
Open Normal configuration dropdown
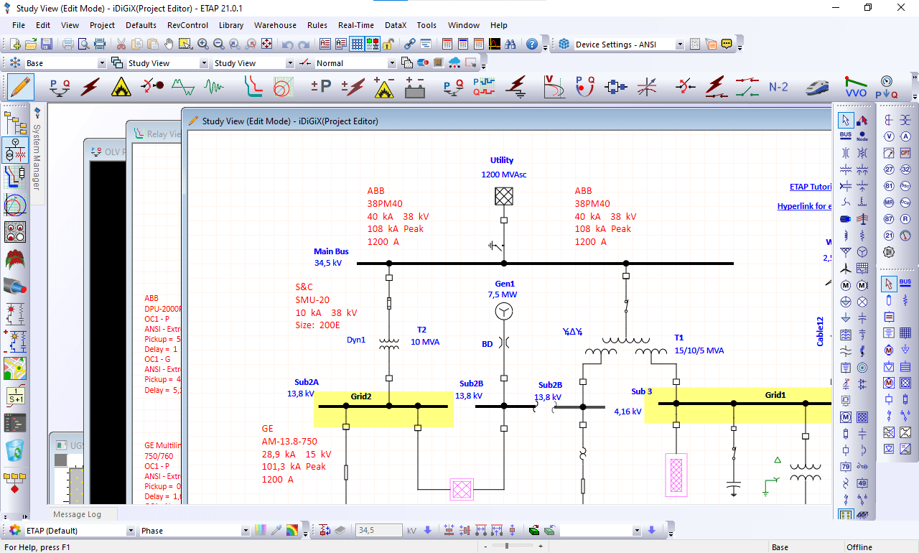coord(393,63)
